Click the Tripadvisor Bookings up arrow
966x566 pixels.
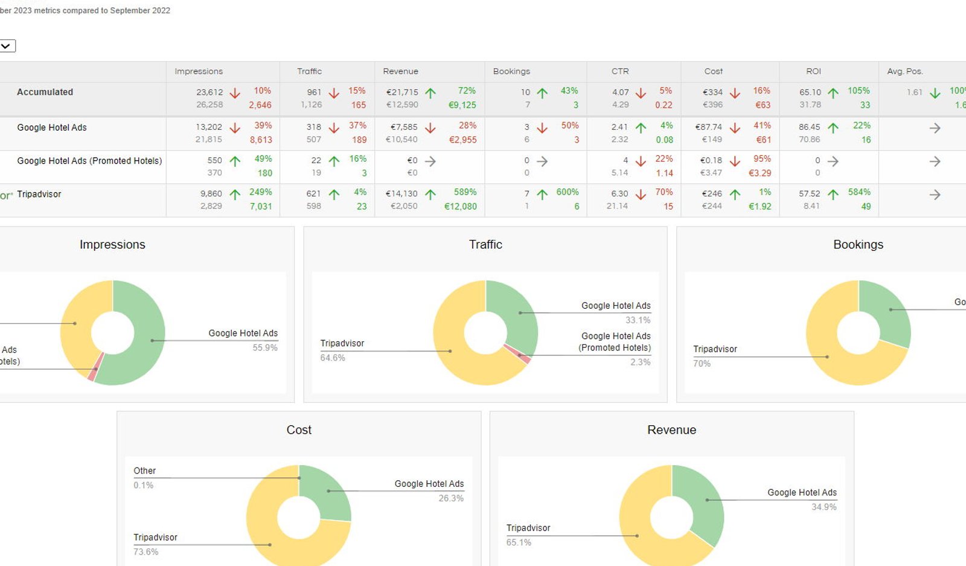point(542,195)
